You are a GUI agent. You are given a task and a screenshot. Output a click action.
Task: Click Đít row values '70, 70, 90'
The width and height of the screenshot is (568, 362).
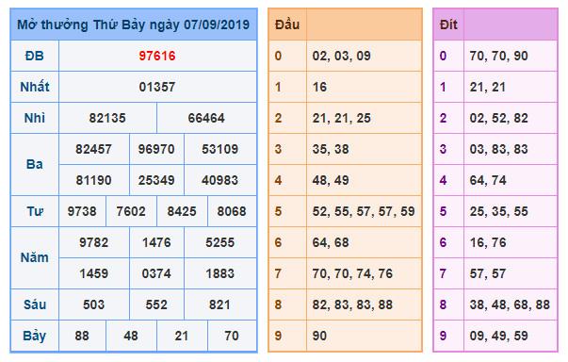pos(499,56)
